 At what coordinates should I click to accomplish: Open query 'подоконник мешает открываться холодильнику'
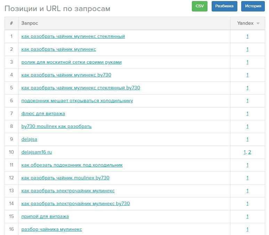(x=77, y=101)
